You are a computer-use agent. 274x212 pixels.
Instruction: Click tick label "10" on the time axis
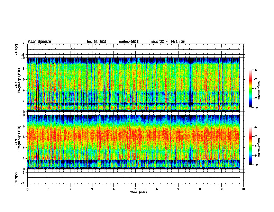point(243,189)
